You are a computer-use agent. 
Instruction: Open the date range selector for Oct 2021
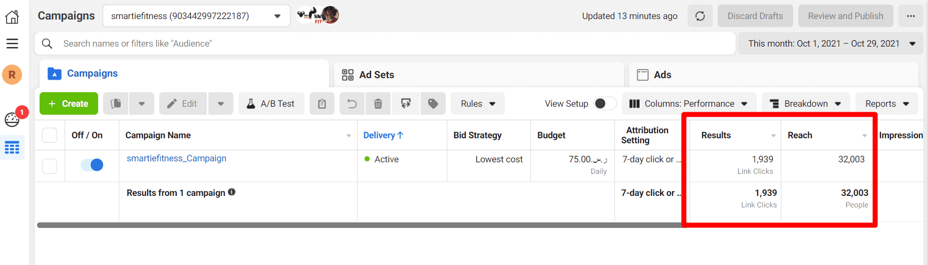831,44
